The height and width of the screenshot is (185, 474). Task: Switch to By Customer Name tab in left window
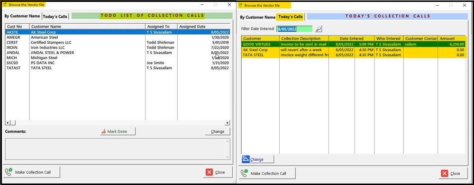[x=22, y=16]
